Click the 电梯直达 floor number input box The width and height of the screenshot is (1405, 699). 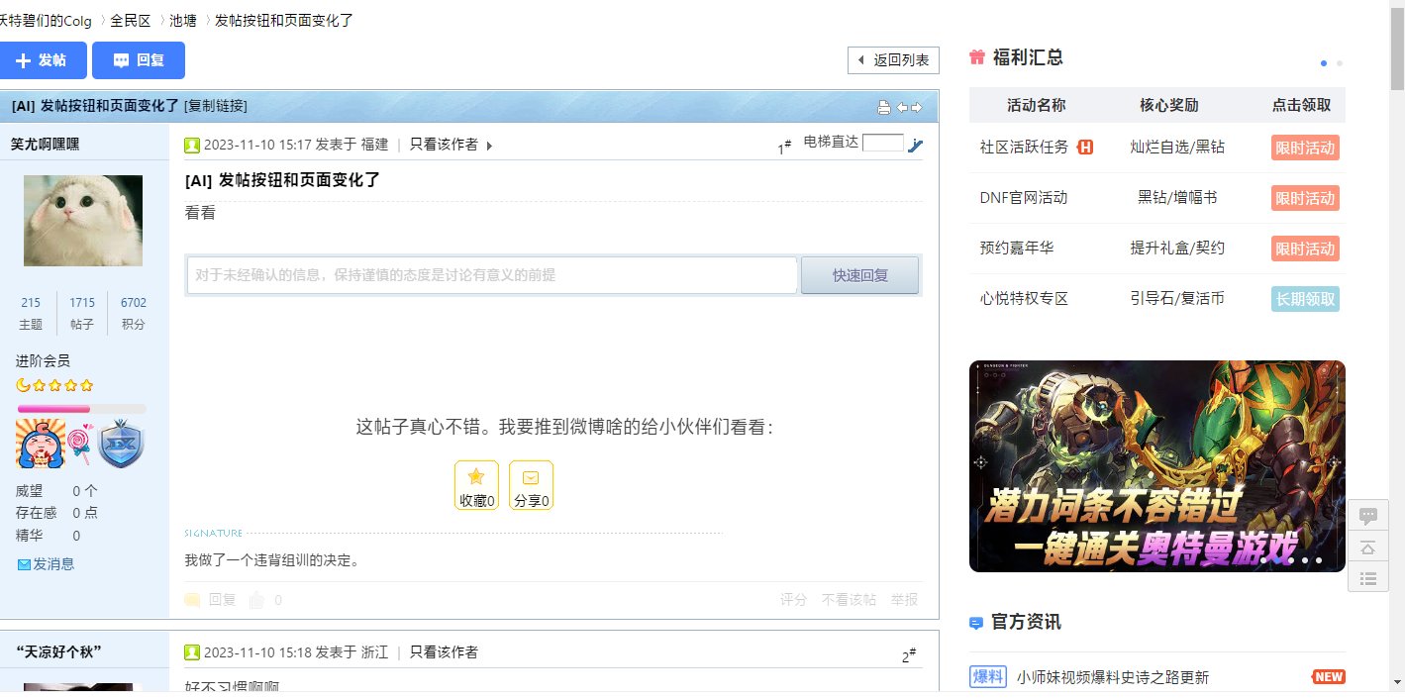[882, 143]
